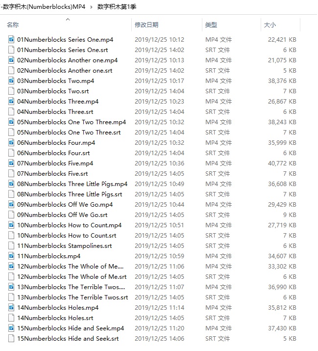Sort files by 修改日期 column header
Screen dimensions: 318x351
147,25
